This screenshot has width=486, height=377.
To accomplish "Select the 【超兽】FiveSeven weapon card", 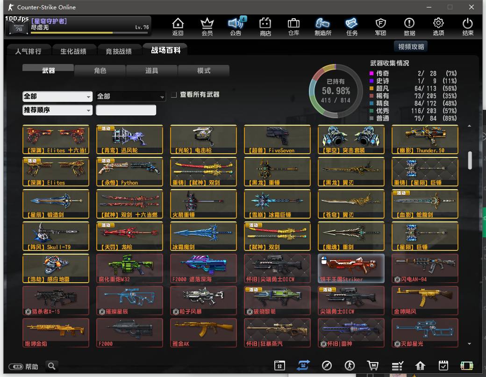I will tap(277, 139).
